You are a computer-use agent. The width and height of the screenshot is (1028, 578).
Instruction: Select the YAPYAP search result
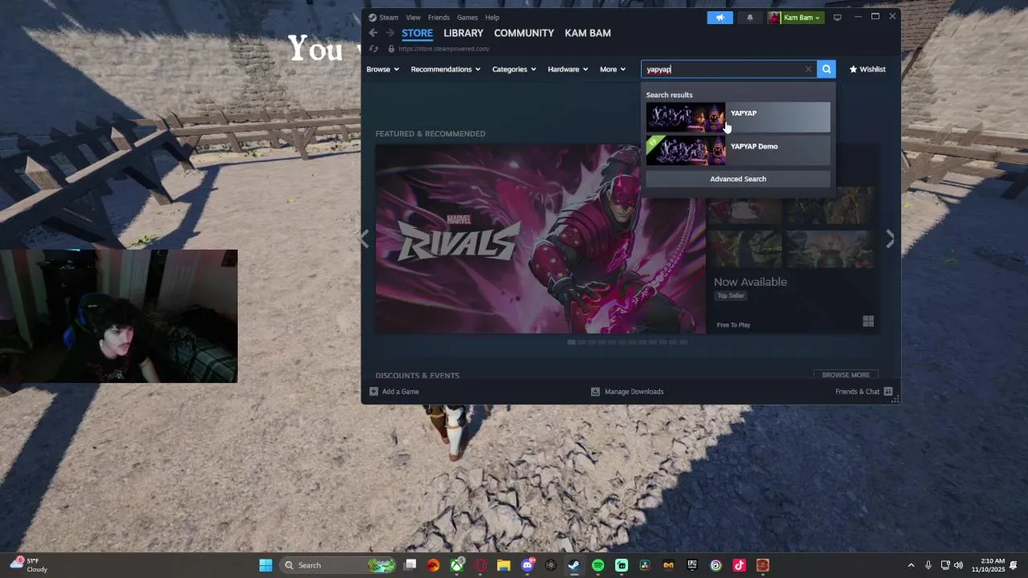pyautogui.click(x=738, y=117)
